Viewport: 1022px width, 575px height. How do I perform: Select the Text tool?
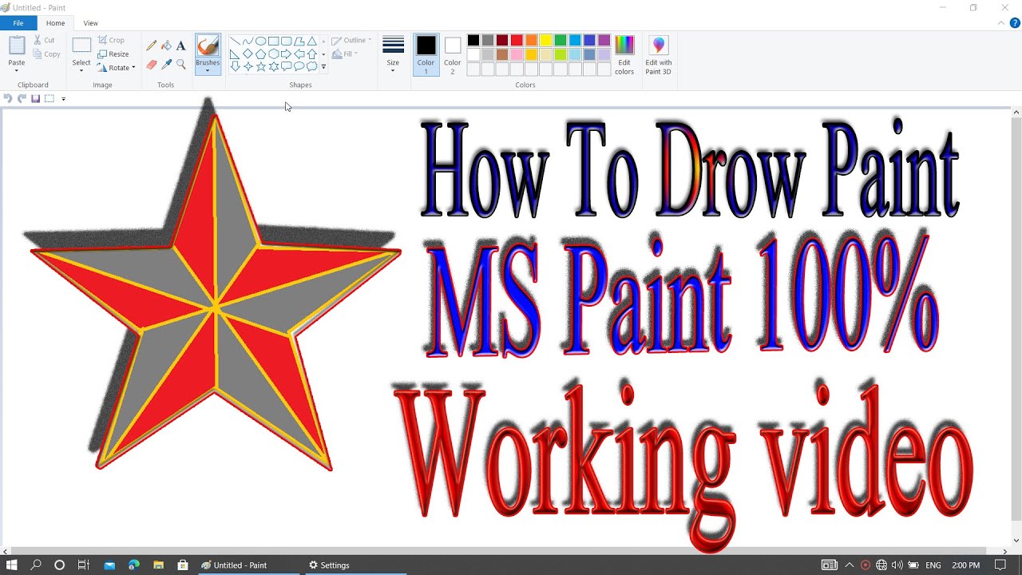point(181,46)
